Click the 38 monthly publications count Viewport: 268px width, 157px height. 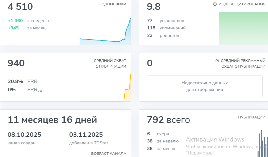click(x=150, y=148)
